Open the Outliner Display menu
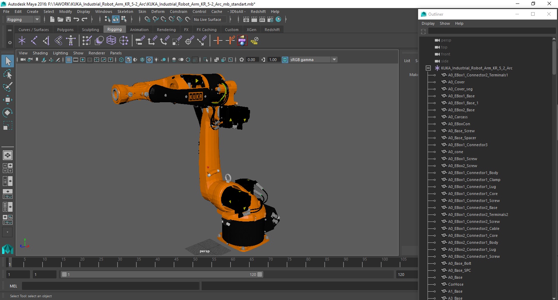558x300 pixels. (428, 23)
